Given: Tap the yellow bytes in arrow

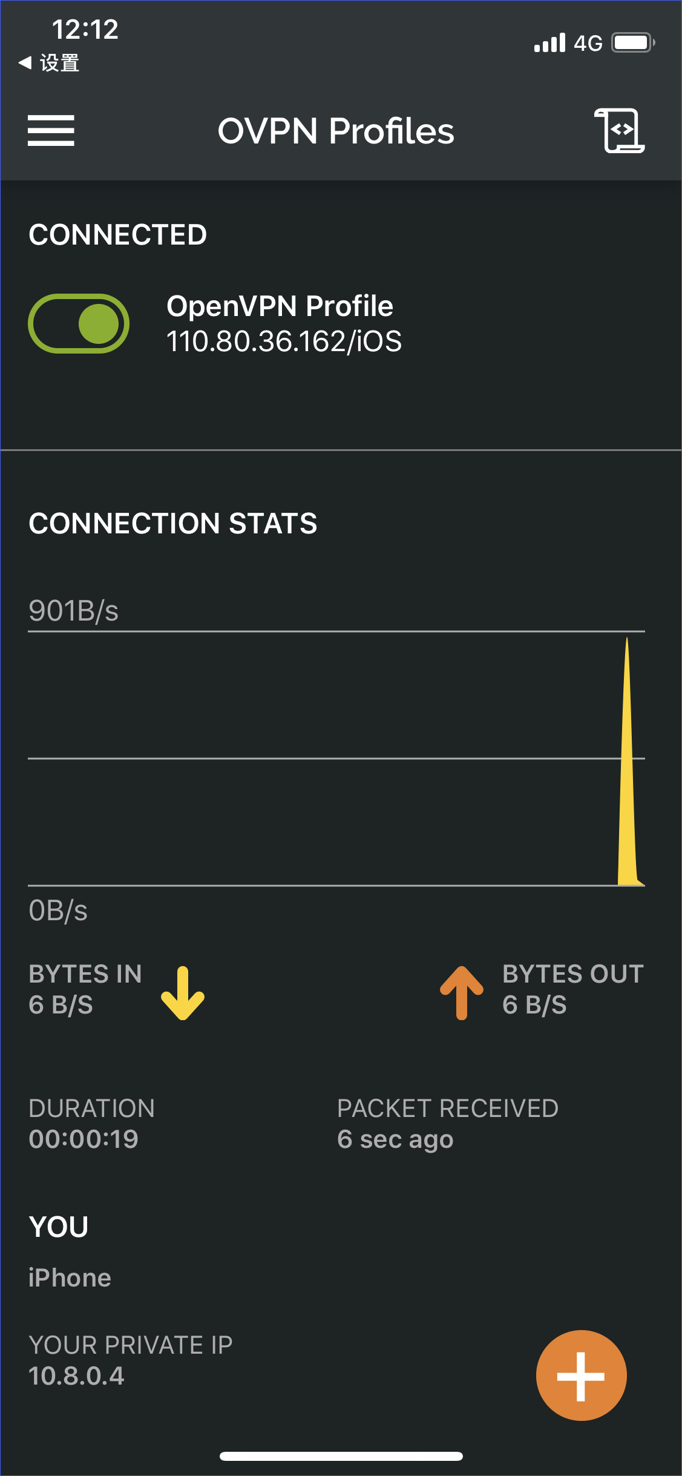Looking at the screenshot, I should pyautogui.click(x=183, y=993).
